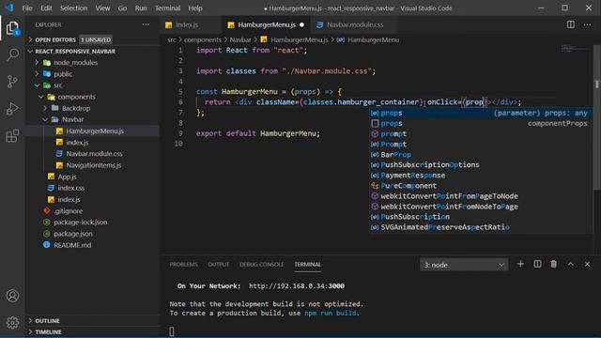Open the View menu
The image size is (601, 338).
pyautogui.click(x=102, y=8)
